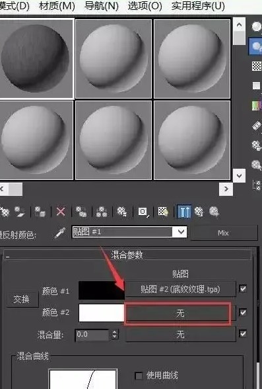Click the 混合量 0.0 value field
Viewport: 262px width, 389px height.
(92, 335)
